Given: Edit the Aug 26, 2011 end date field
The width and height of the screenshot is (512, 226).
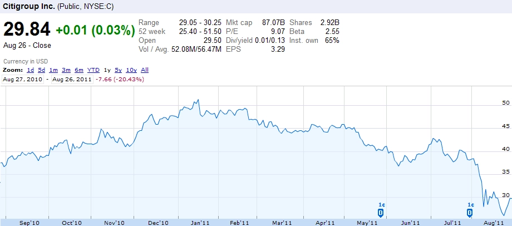Looking at the screenshot, I should (72, 80).
